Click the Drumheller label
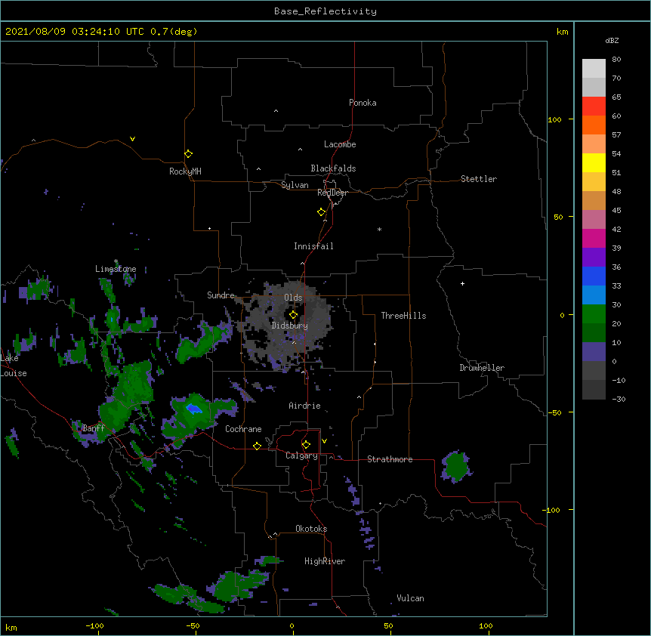This screenshot has width=651, height=636. coord(482,368)
